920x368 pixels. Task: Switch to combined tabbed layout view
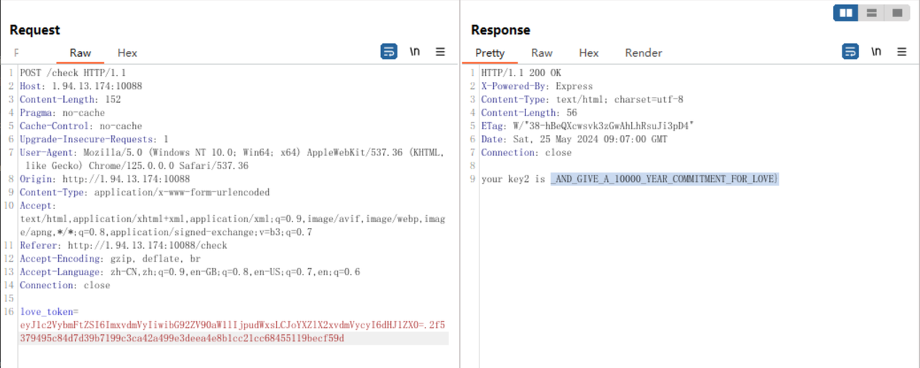coord(896,13)
